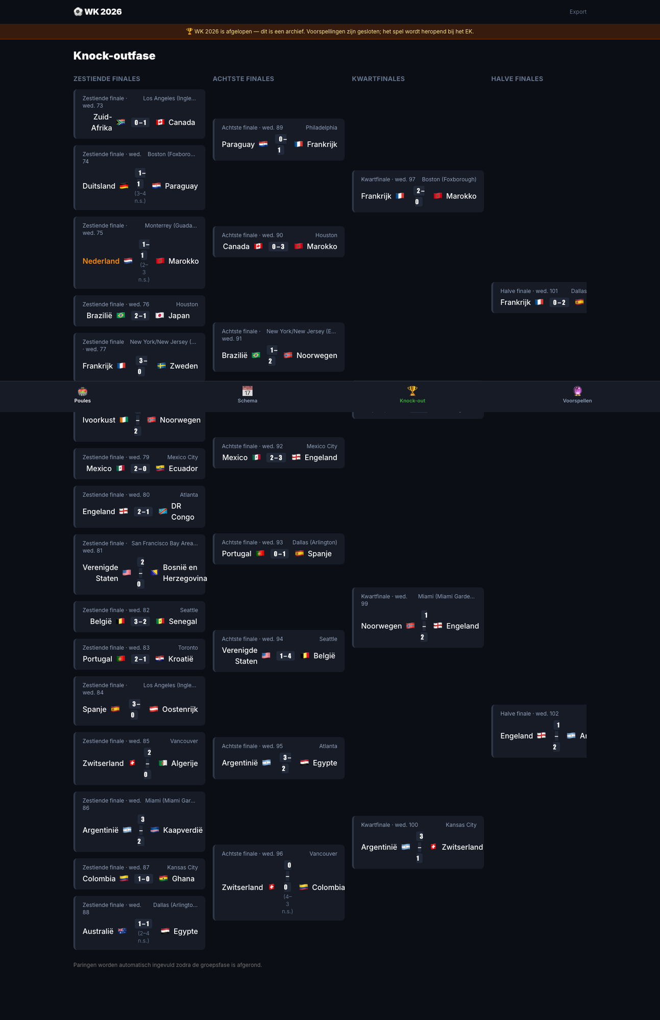
Task: Open the Halve finale match 101 card
Action: click(x=539, y=297)
